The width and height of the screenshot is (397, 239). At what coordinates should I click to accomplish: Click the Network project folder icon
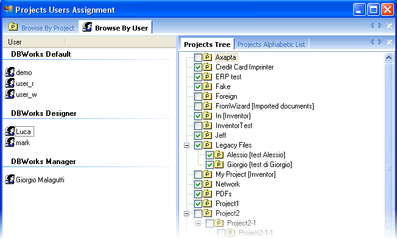pos(208,184)
